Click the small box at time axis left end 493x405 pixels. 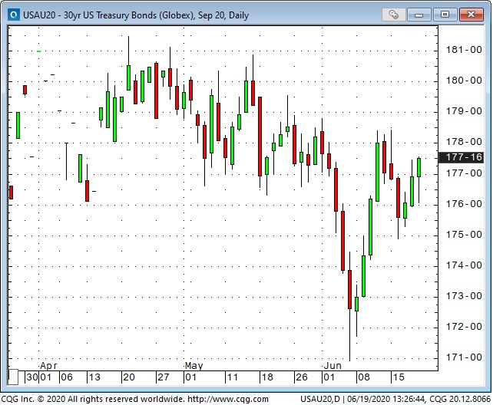point(13,377)
